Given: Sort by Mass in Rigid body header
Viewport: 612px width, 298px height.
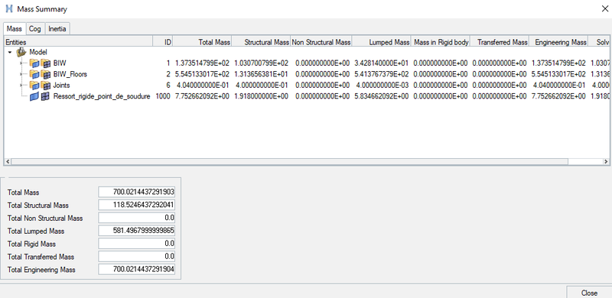Looking at the screenshot, I should coord(441,42).
